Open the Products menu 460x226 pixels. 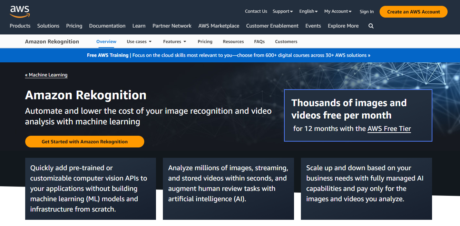(x=20, y=26)
